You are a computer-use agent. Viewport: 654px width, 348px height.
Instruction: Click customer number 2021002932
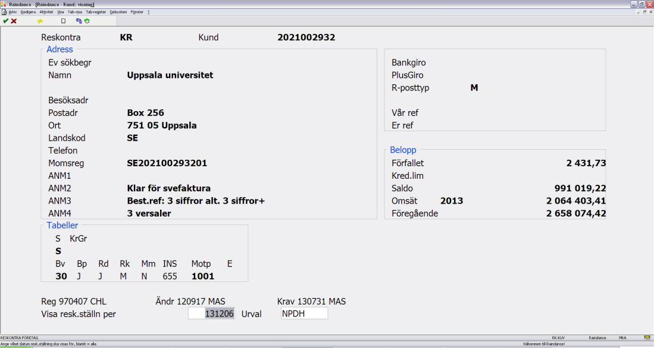coord(306,37)
